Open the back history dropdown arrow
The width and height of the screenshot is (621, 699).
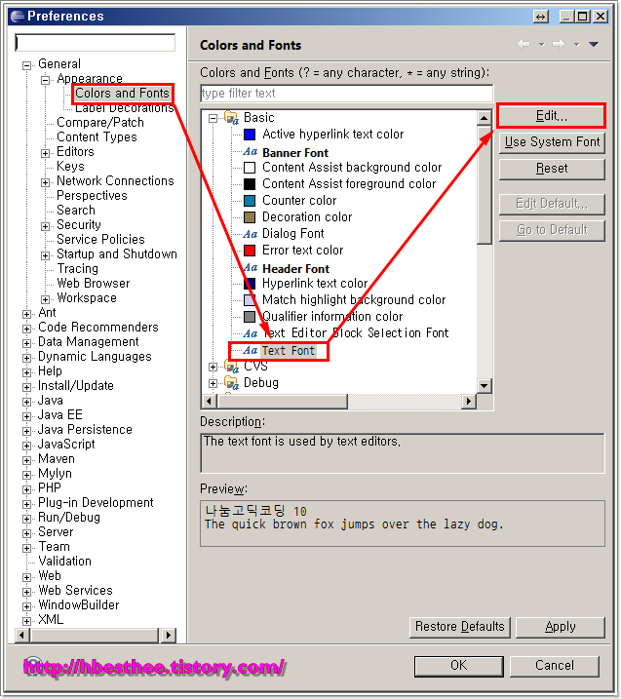(x=542, y=44)
